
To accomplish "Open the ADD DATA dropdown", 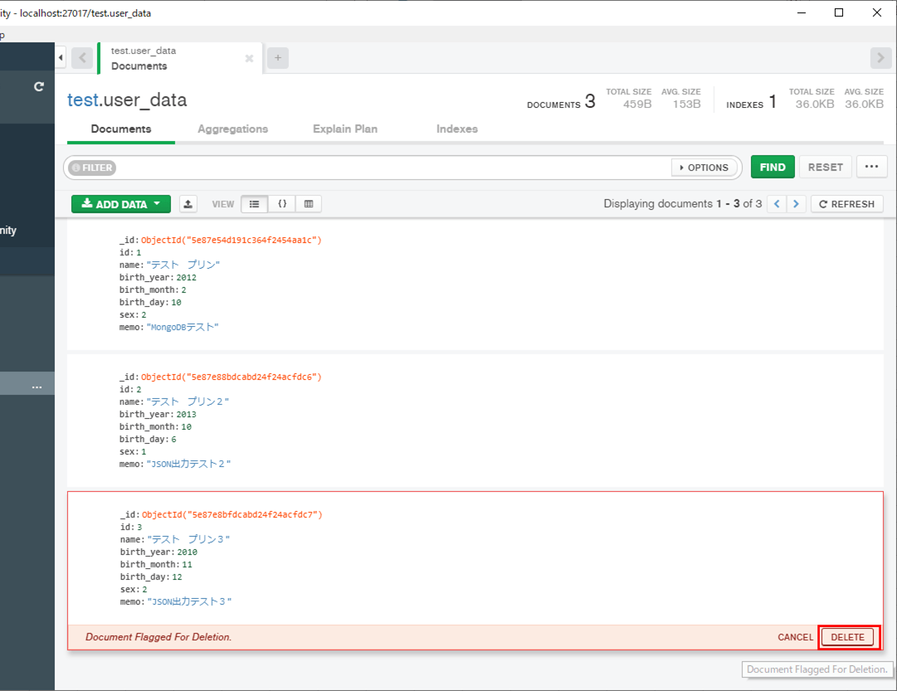I will coord(120,203).
